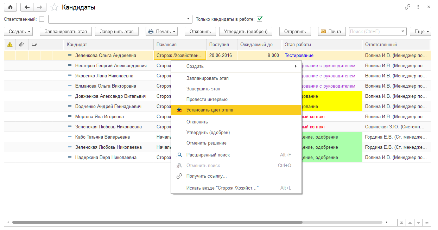Open the three-dot options menu in title bar
Screen dimensions: 438x230
point(418,7)
